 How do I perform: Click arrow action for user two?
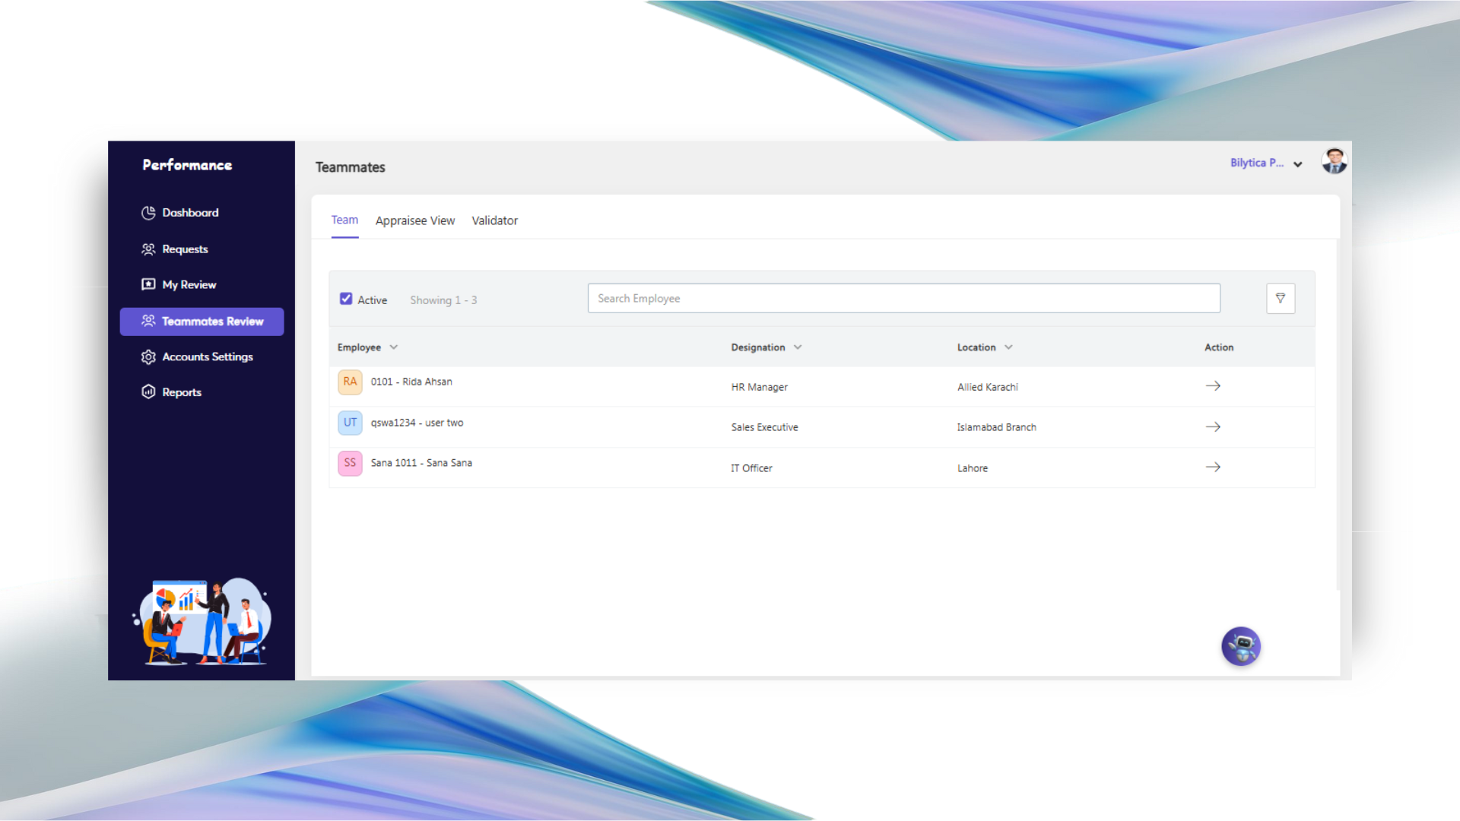[x=1213, y=427]
